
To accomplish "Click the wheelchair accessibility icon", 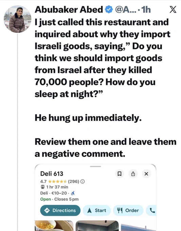I will click(73, 193).
